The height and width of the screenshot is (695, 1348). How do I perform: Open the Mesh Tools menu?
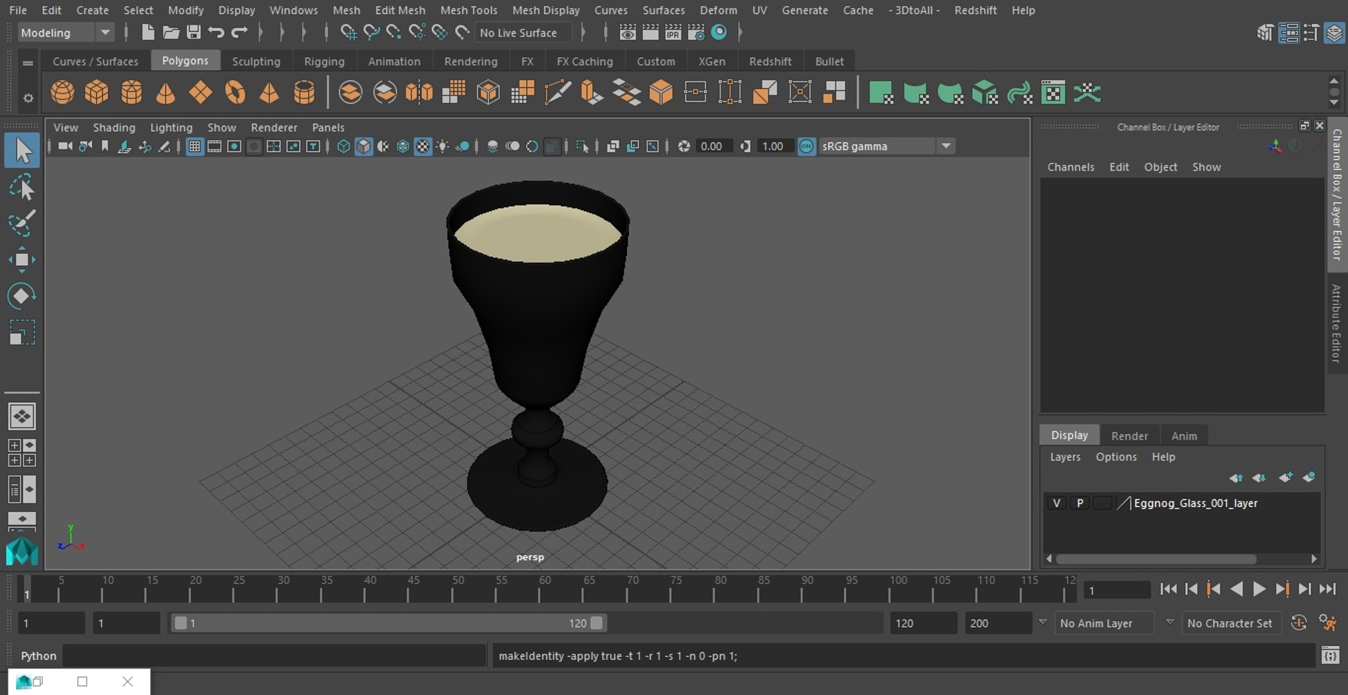pos(468,10)
